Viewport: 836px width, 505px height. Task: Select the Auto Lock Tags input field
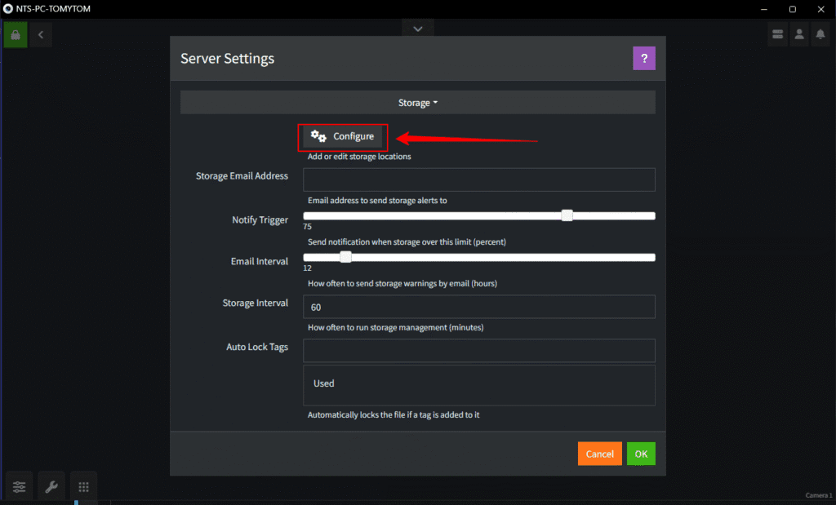(478, 350)
